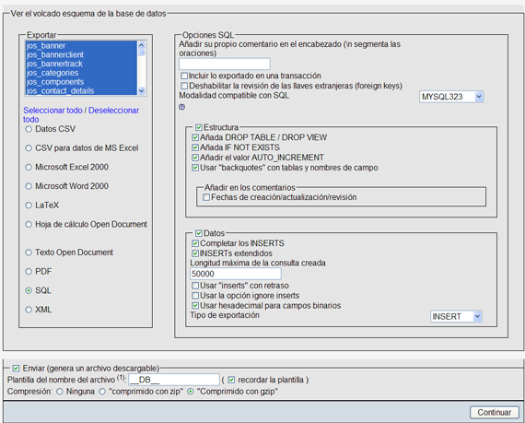This screenshot has height=423, width=525.
Task: Open the MYSQL323 compatibility dropdown
Action: (x=451, y=97)
